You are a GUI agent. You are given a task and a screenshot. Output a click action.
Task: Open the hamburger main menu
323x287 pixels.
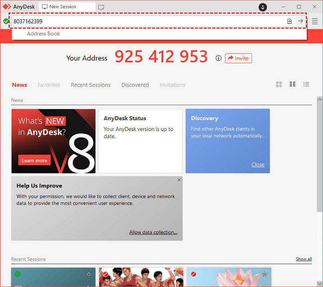pos(314,21)
